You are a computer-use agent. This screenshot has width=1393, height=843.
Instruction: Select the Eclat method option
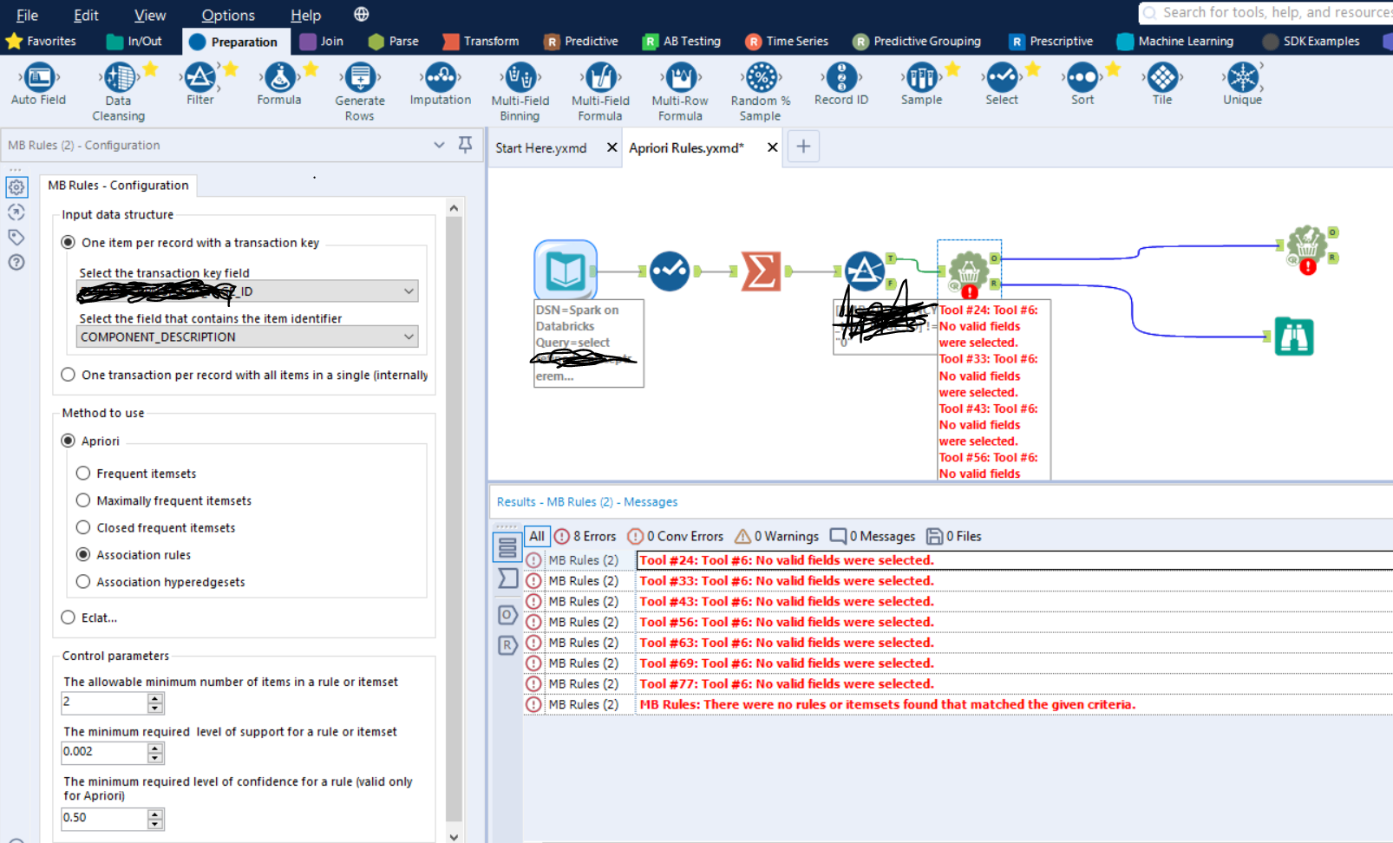[68, 618]
